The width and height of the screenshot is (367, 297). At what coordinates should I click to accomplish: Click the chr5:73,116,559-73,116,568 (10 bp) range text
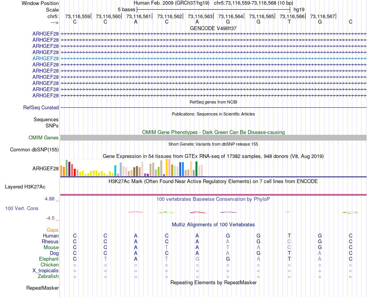pos(253,3)
